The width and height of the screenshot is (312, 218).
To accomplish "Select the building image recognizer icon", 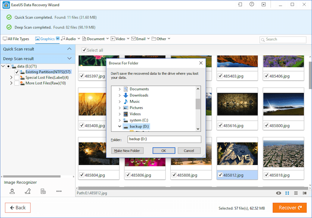I will (x=43, y=191).
